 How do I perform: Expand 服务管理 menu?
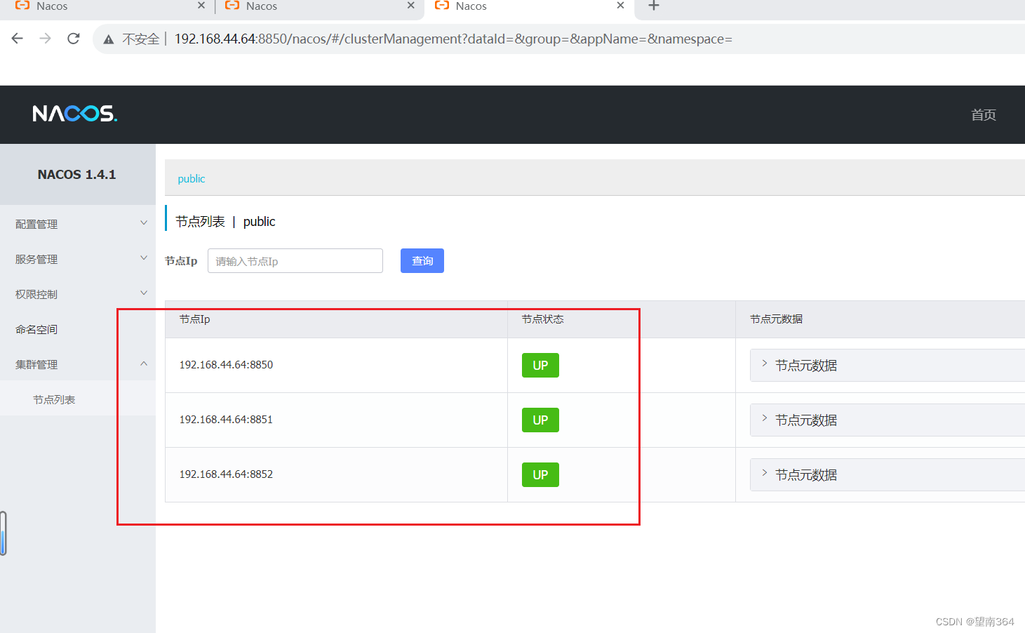[78, 259]
